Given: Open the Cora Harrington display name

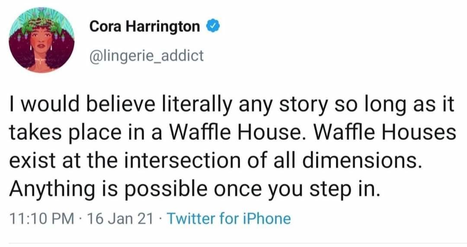Looking at the screenshot, I should tap(145, 27).
